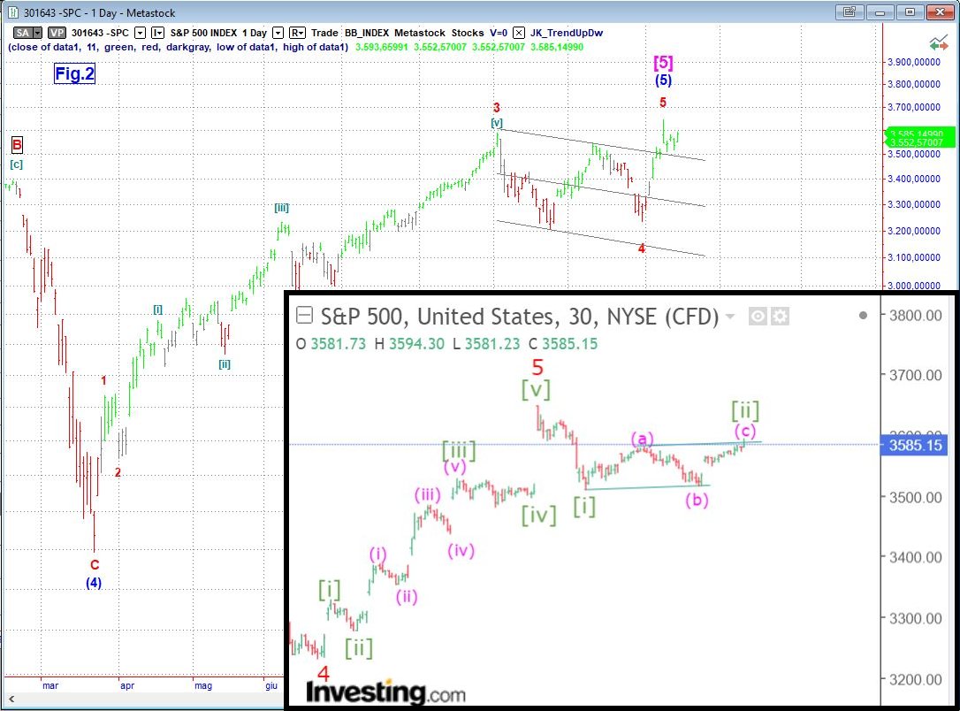Click the giu month label on time axis
The image size is (960, 711).
(x=271, y=686)
